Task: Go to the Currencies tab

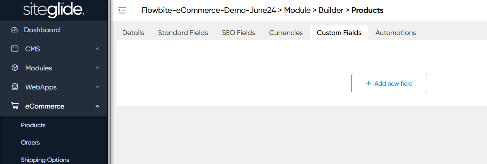Action: tap(286, 33)
